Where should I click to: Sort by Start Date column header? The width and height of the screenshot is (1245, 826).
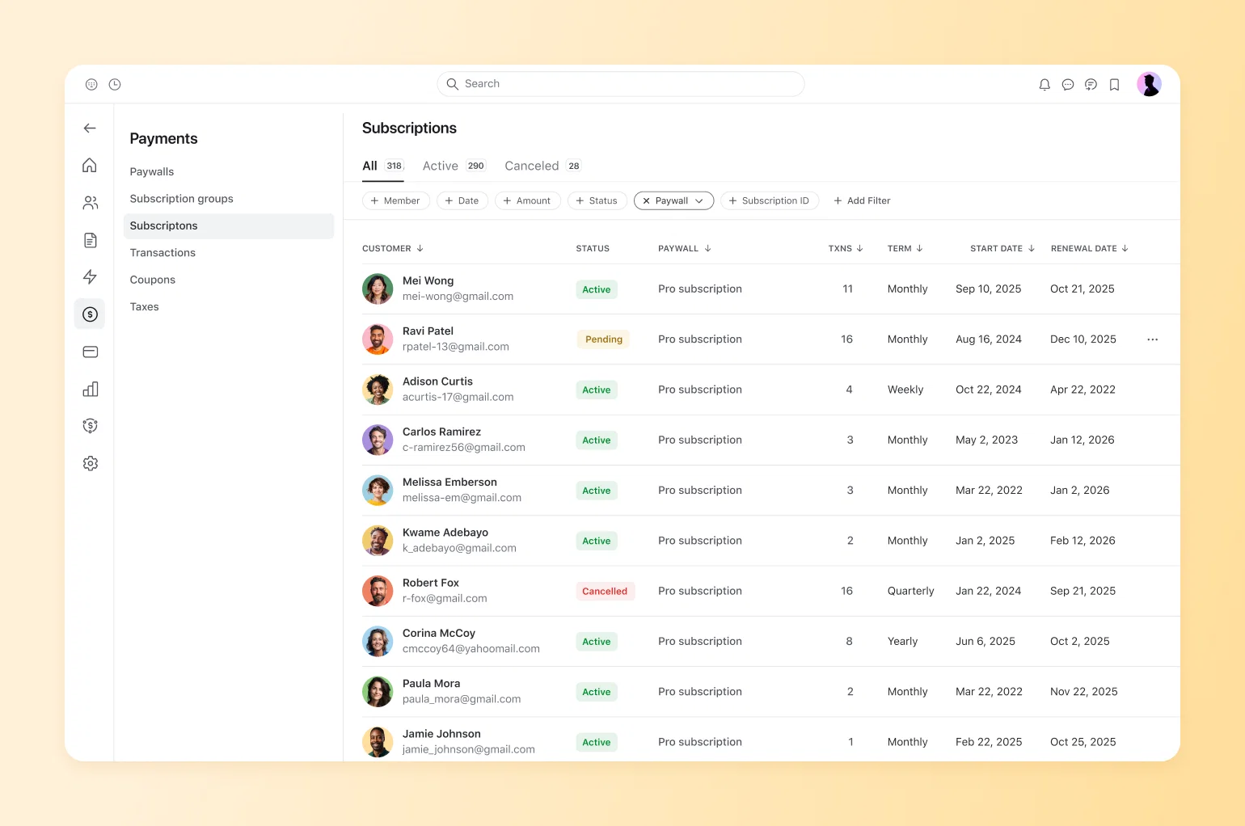[x=1002, y=248]
